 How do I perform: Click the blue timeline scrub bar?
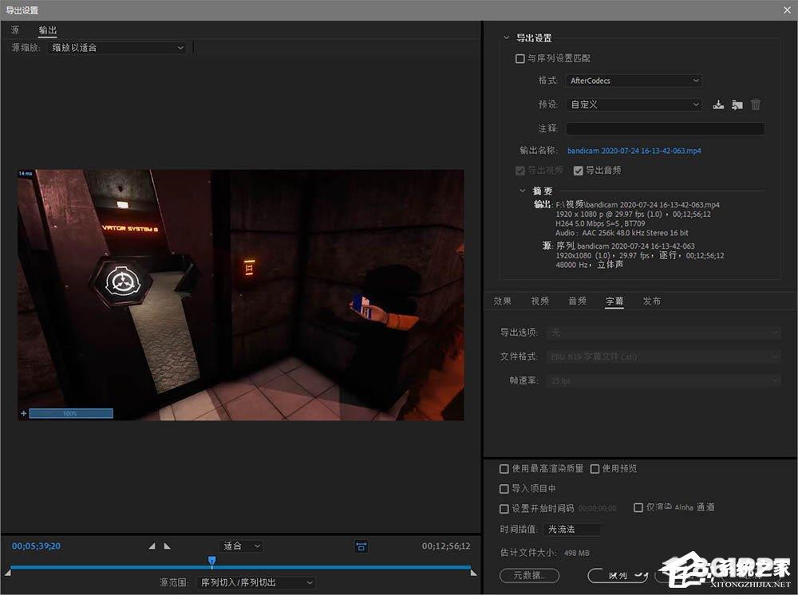click(240, 566)
